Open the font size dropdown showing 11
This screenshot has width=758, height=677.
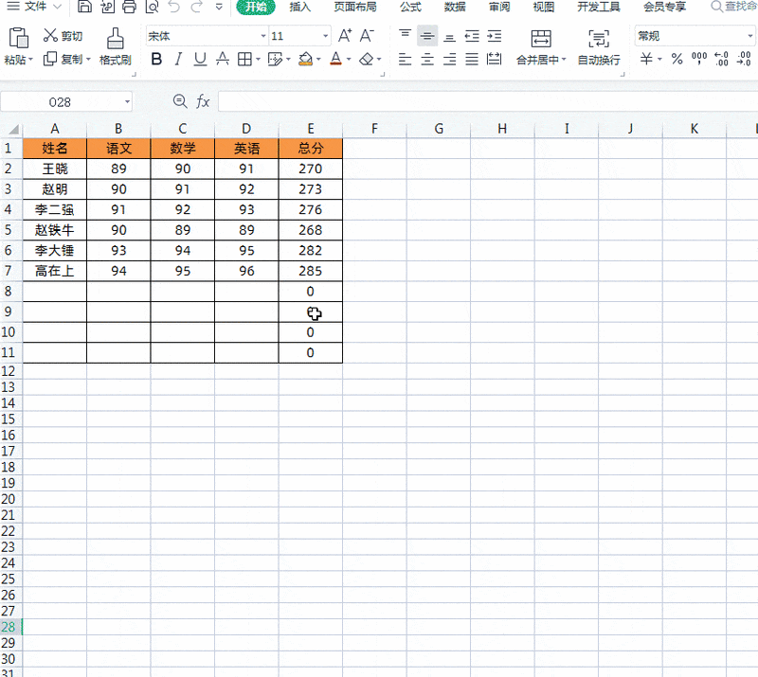pos(326,36)
